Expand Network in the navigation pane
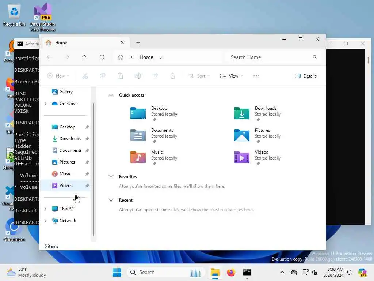 (x=46, y=221)
